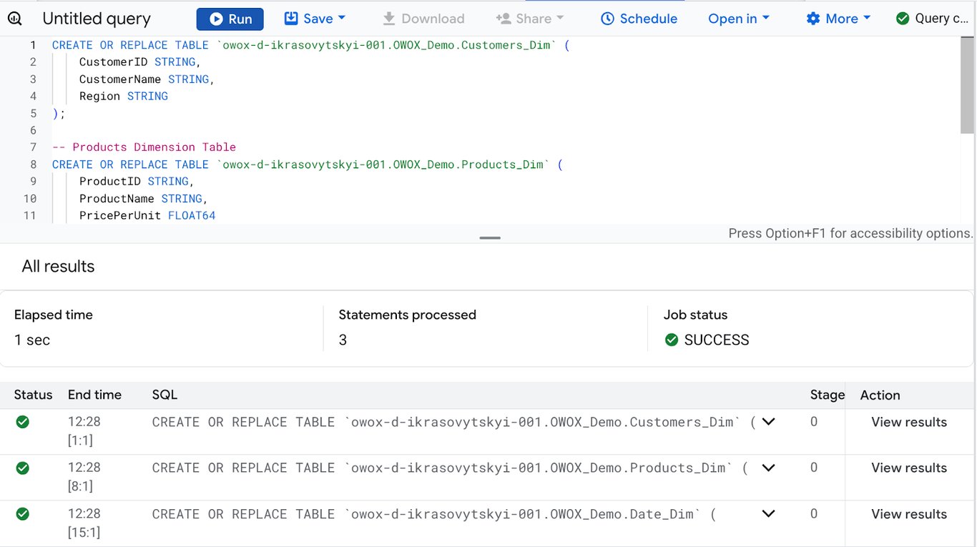Image resolution: width=977 pixels, height=547 pixels.
Task: Click the PricePerUnit FLOAT64 line in editor
Action: click(x=147, y=216)
